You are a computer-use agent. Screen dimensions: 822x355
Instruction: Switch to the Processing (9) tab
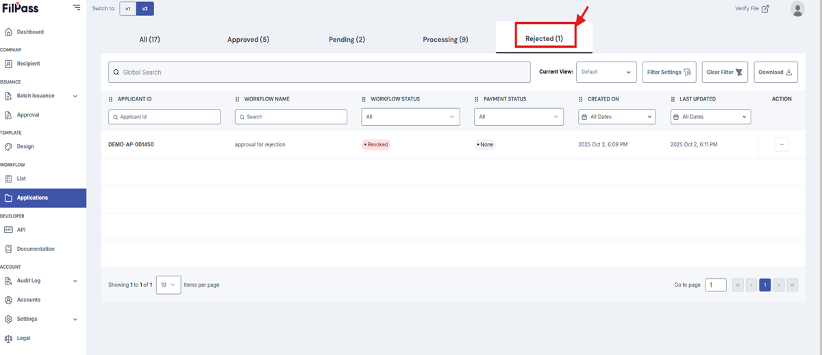tap(445, 39)
